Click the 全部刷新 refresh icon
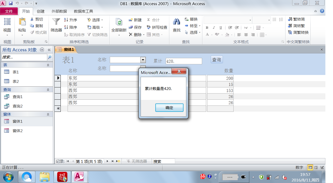333x183 pixels. click(119, 22)
